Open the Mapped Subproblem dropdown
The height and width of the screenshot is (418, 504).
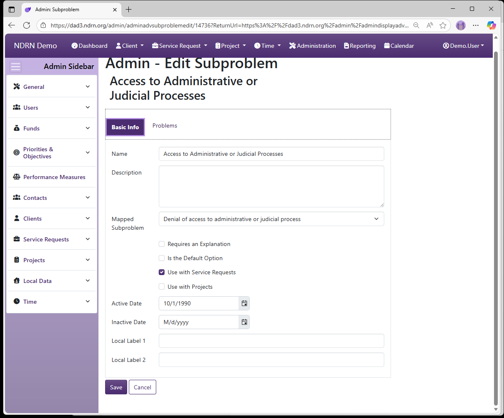[x=271, y=219]
